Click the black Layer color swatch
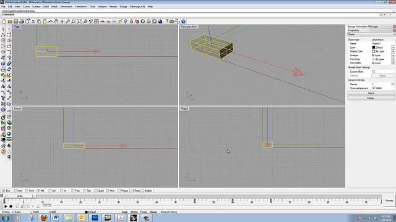The width and height of the screenshot is (396, 222). [374, 47]
